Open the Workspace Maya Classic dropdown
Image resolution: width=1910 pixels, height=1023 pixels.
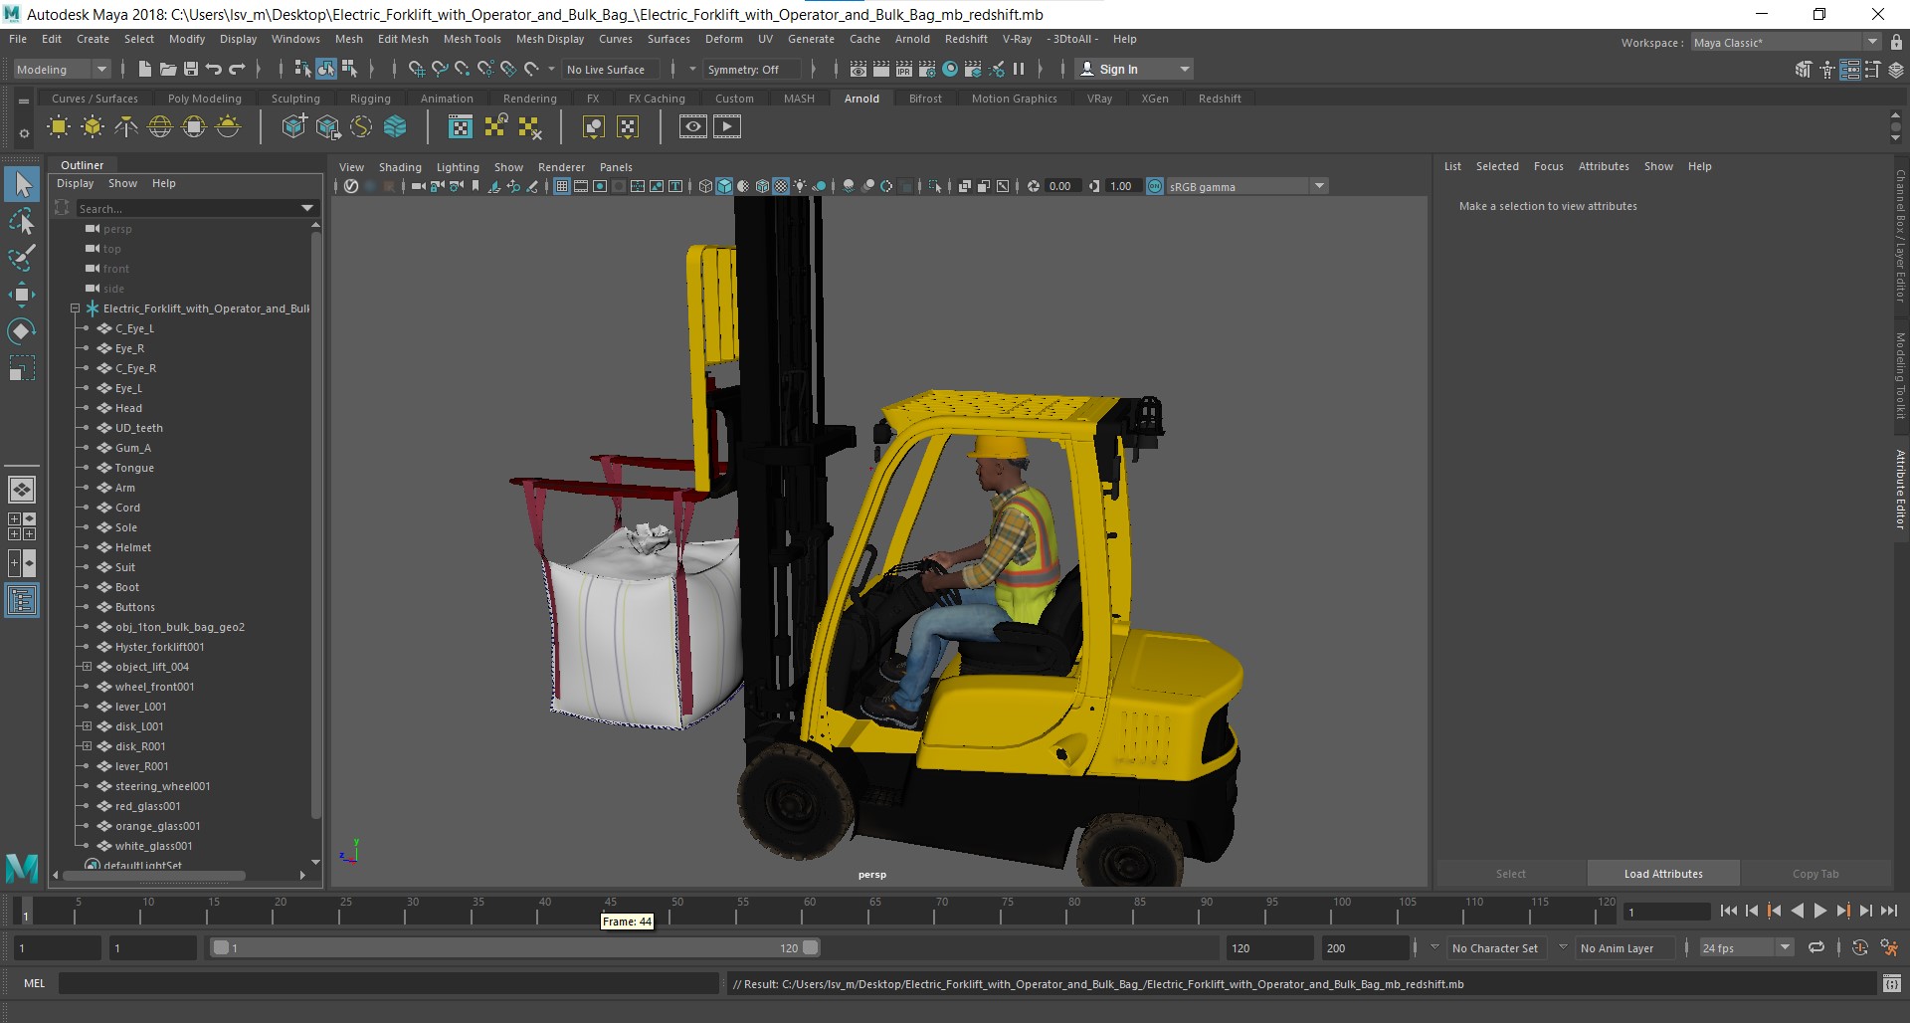coord(1786,42)
